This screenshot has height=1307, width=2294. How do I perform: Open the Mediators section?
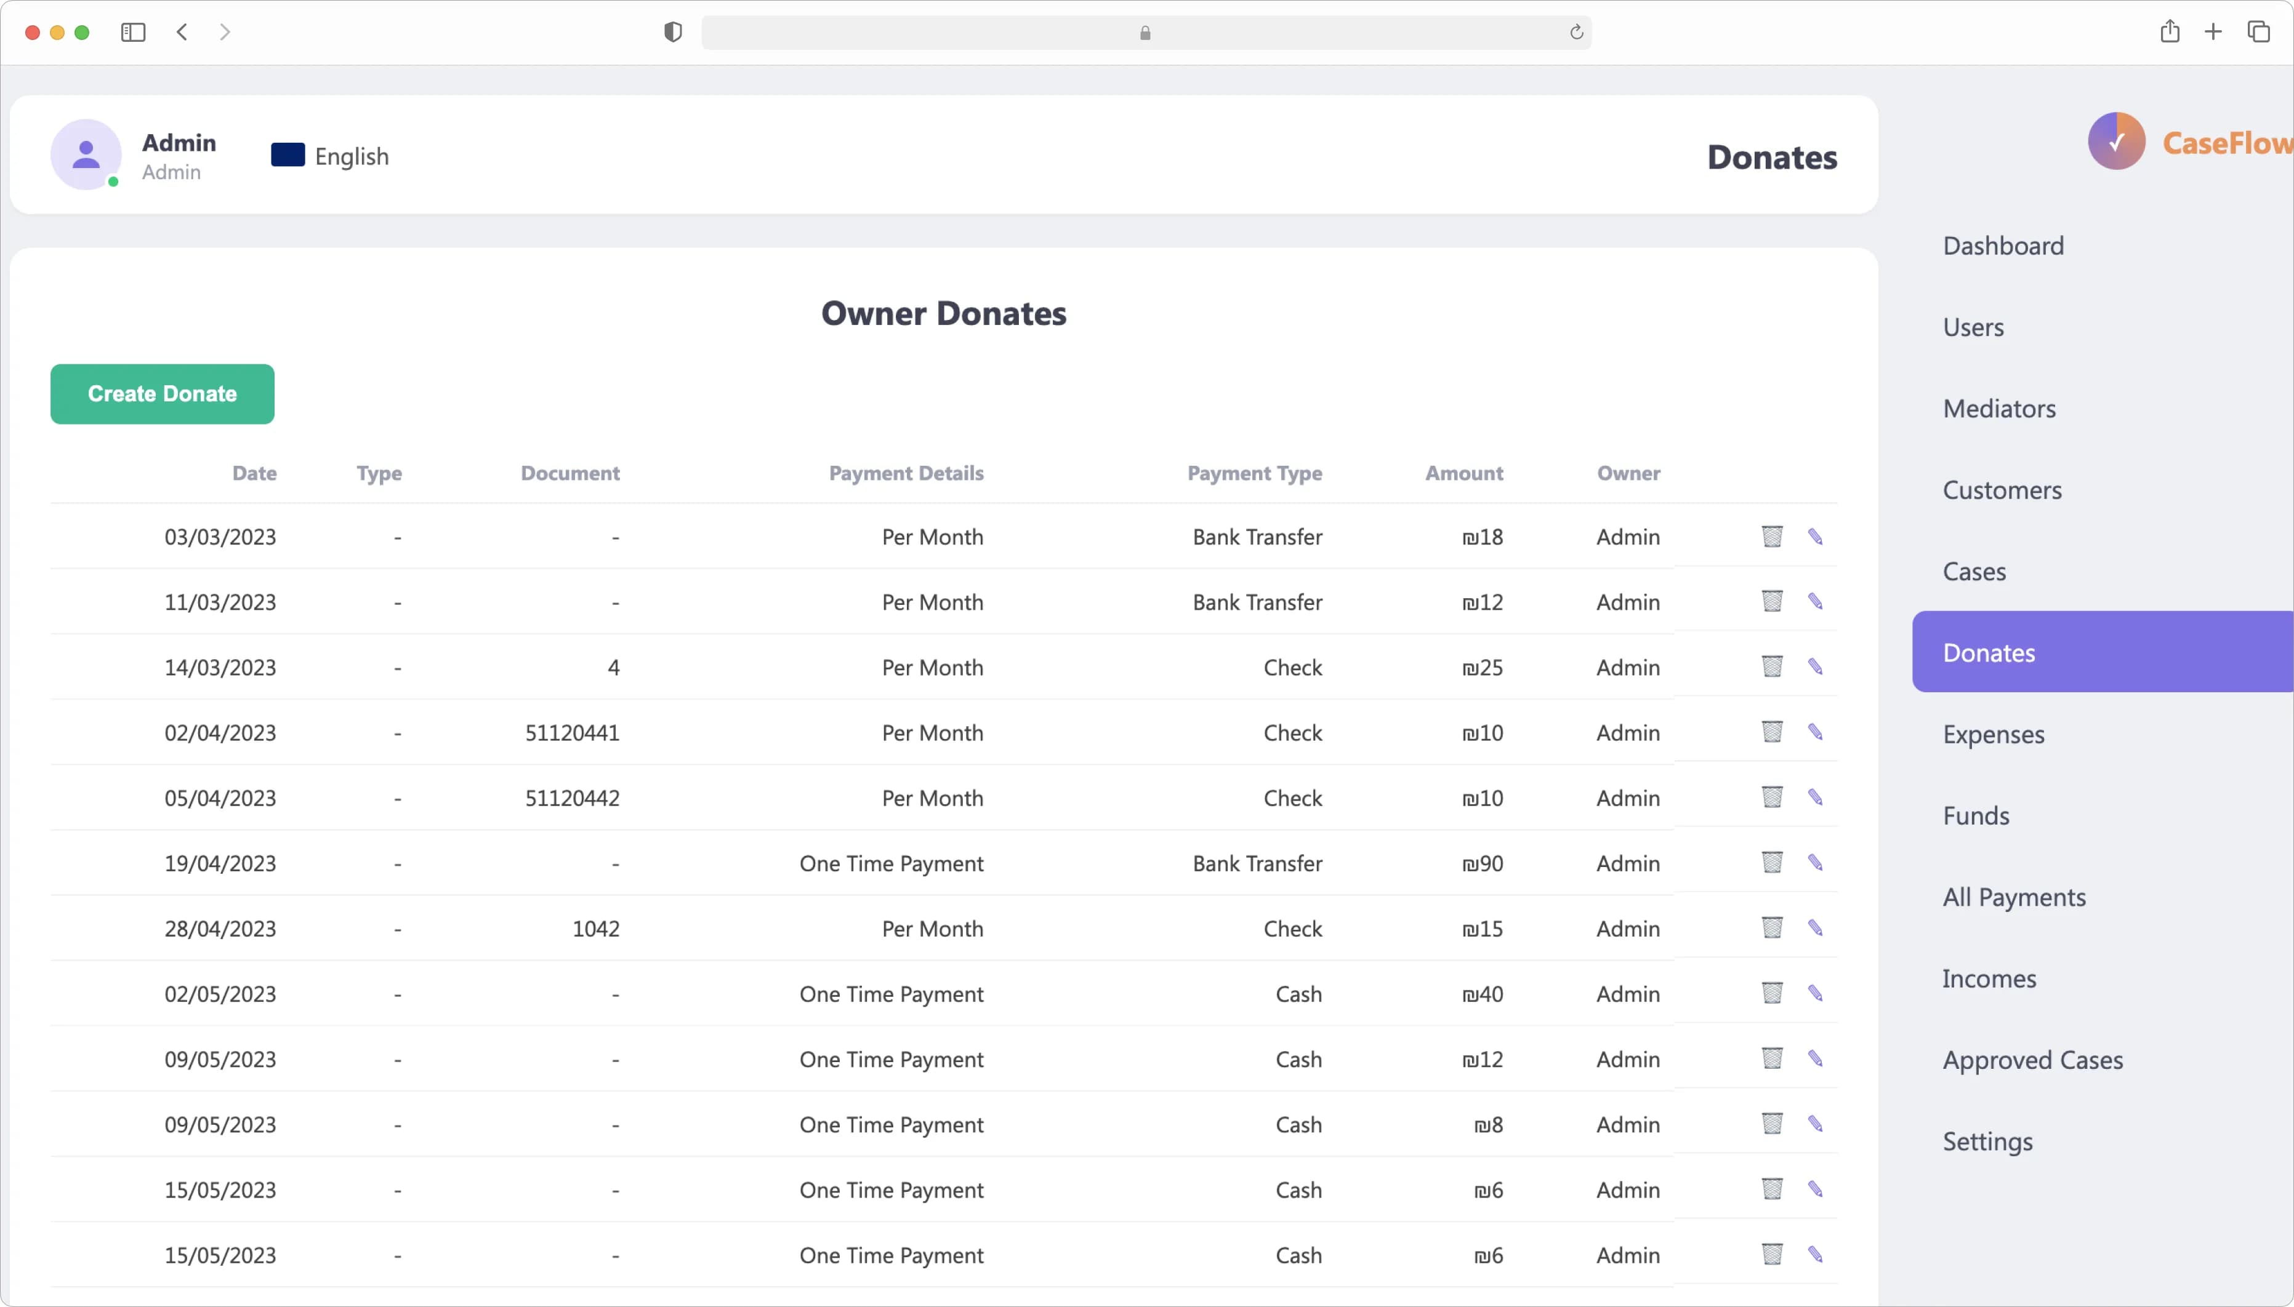pos(1998,409)
